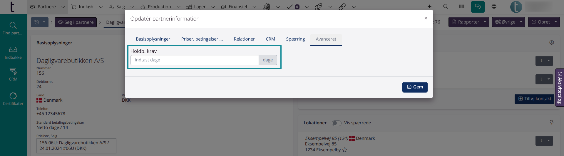Click phone number +45 12345678

coord(51,114)
